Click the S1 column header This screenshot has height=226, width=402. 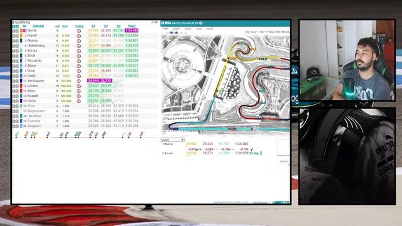tap(93, 26)
